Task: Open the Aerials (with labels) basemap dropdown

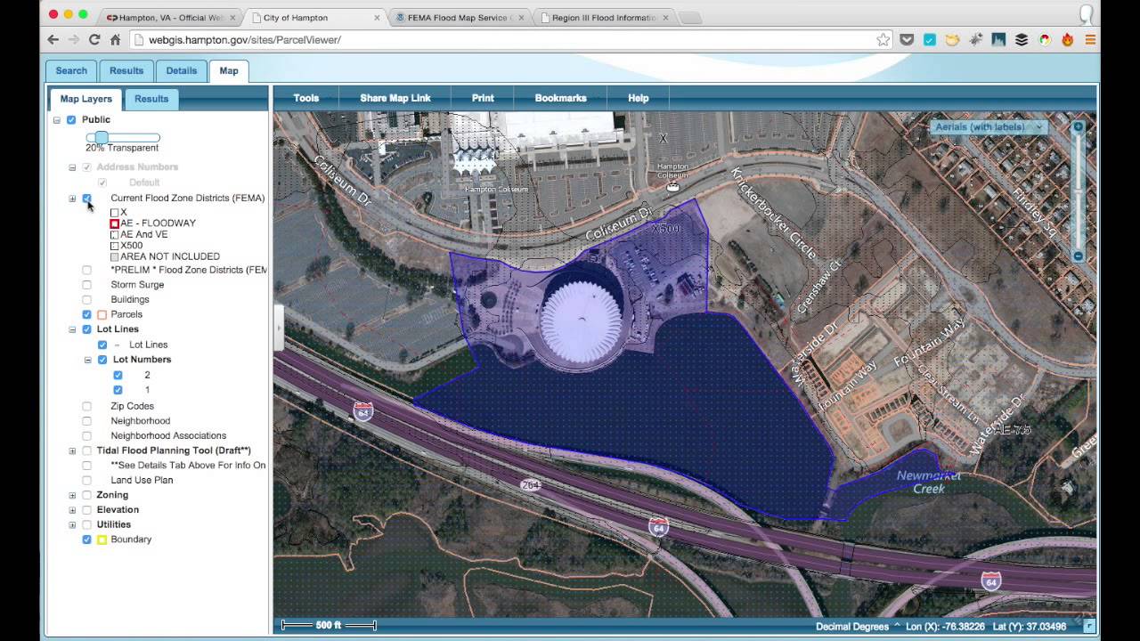Action: (988, 127)
